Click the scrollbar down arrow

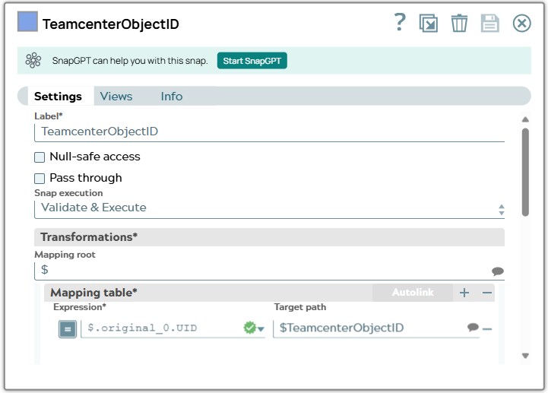(x=525, y=356)
